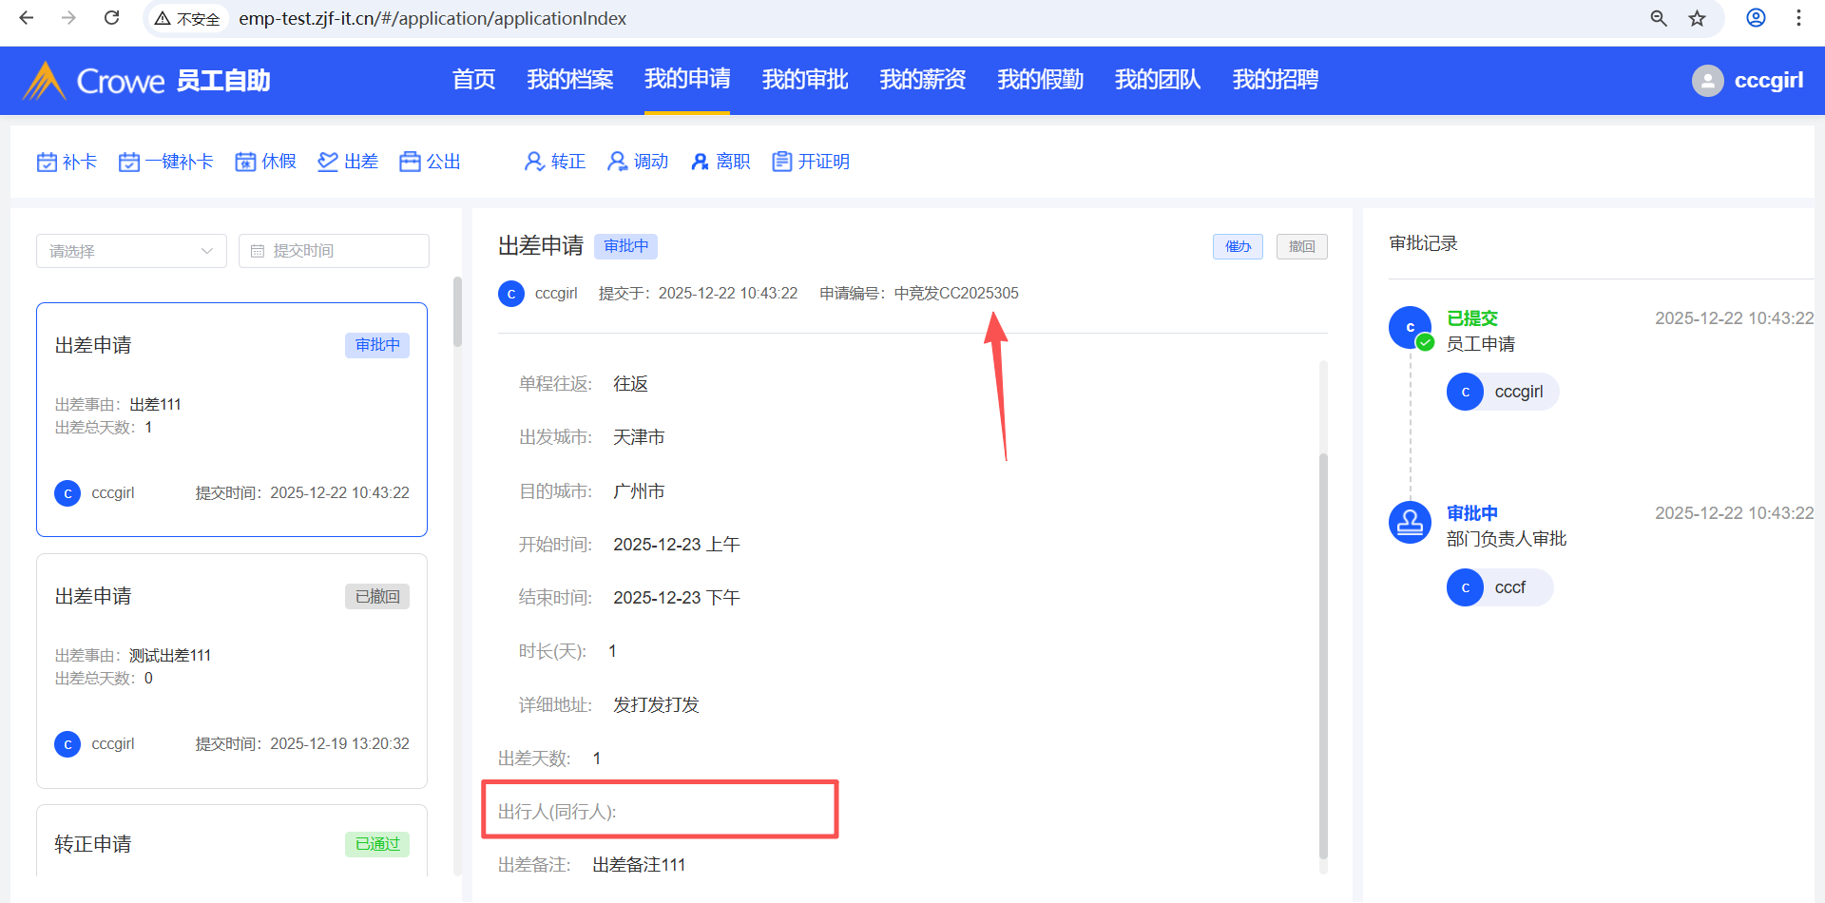
Task: Reload the page with the refresh icon
Action: [x=111, y=18]
